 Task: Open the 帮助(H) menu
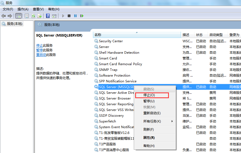(x=54, y=9)
